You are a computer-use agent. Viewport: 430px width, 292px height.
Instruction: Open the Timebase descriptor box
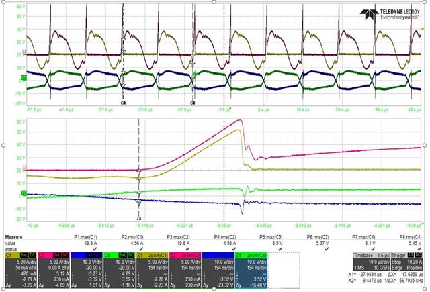point(372,261)
